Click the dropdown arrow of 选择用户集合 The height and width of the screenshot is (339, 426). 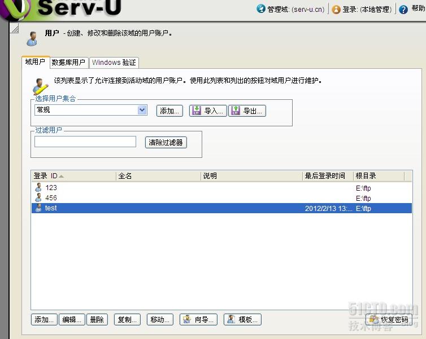pos(142,110)
